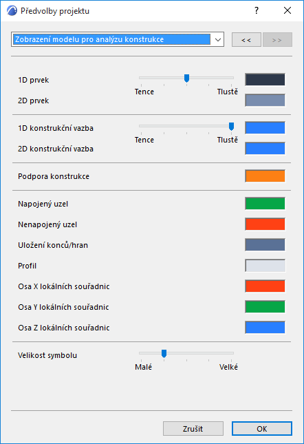Screen dimensions: 304x444
Task: Click the help question mark button
Action: coord(257,11)
